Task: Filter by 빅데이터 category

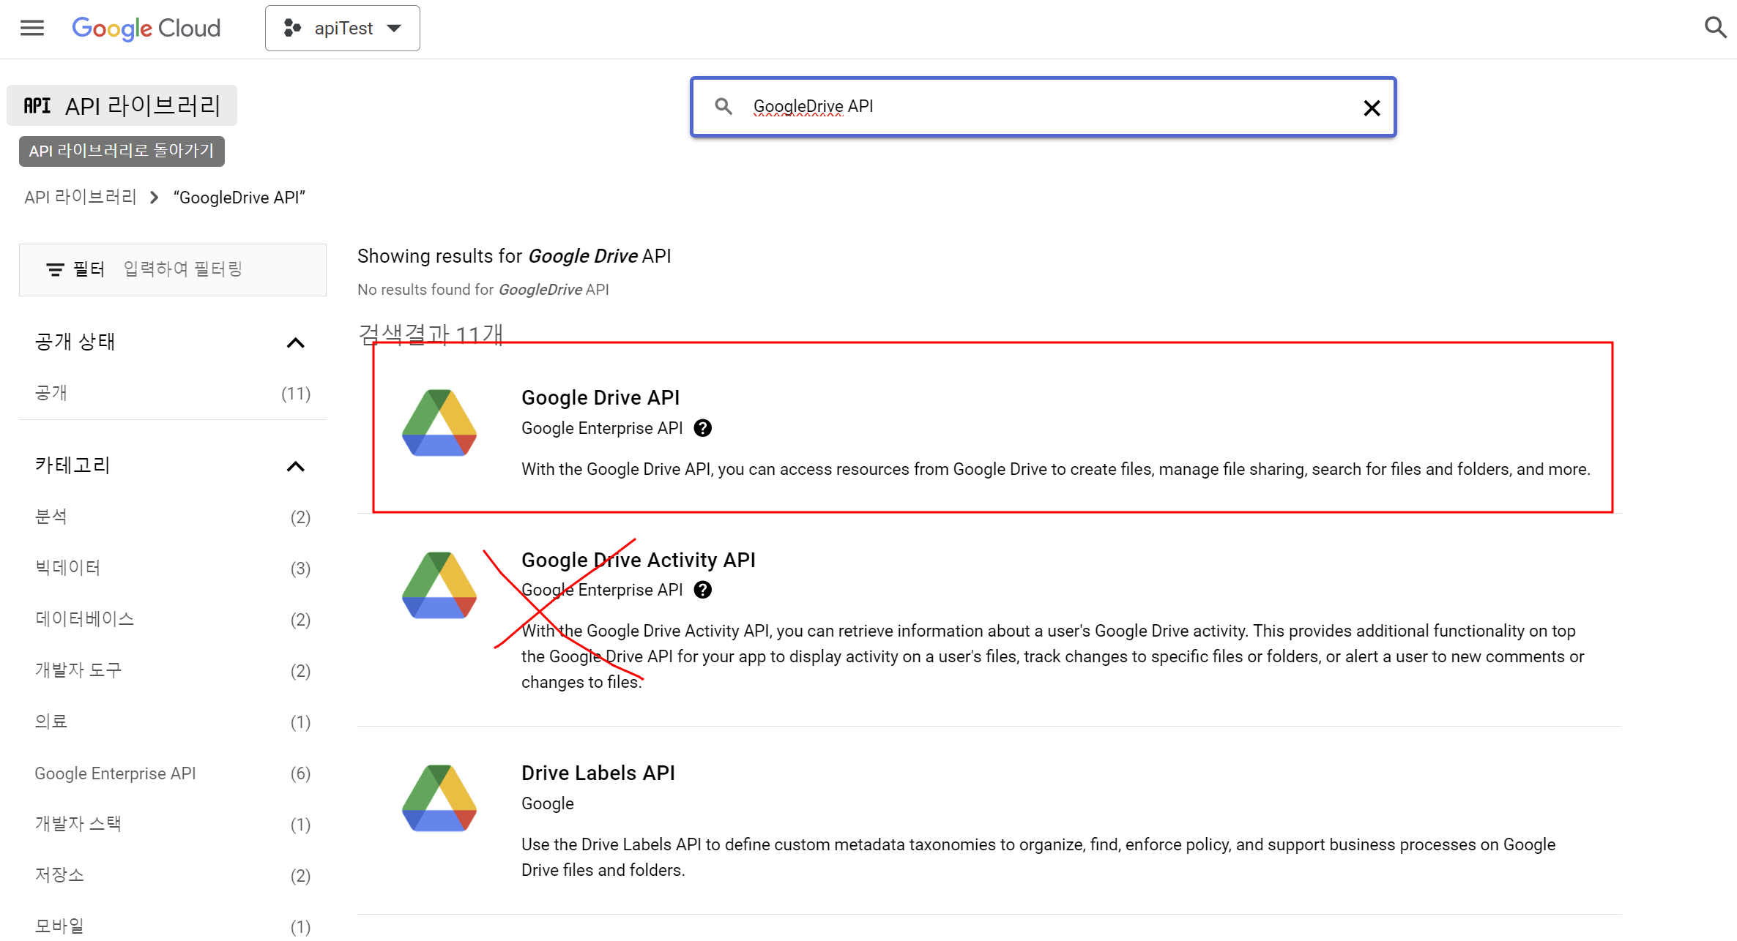Action: 67,568
